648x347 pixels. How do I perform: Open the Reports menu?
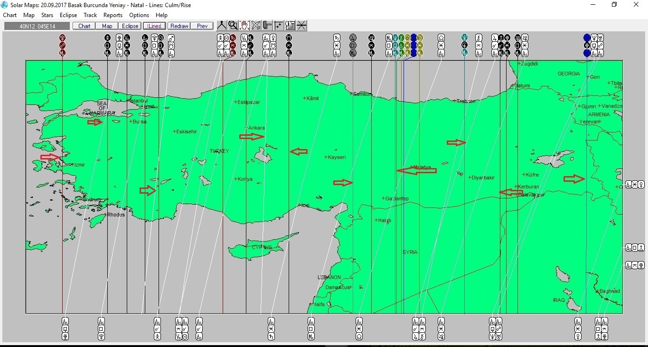(x=113, y=15)
